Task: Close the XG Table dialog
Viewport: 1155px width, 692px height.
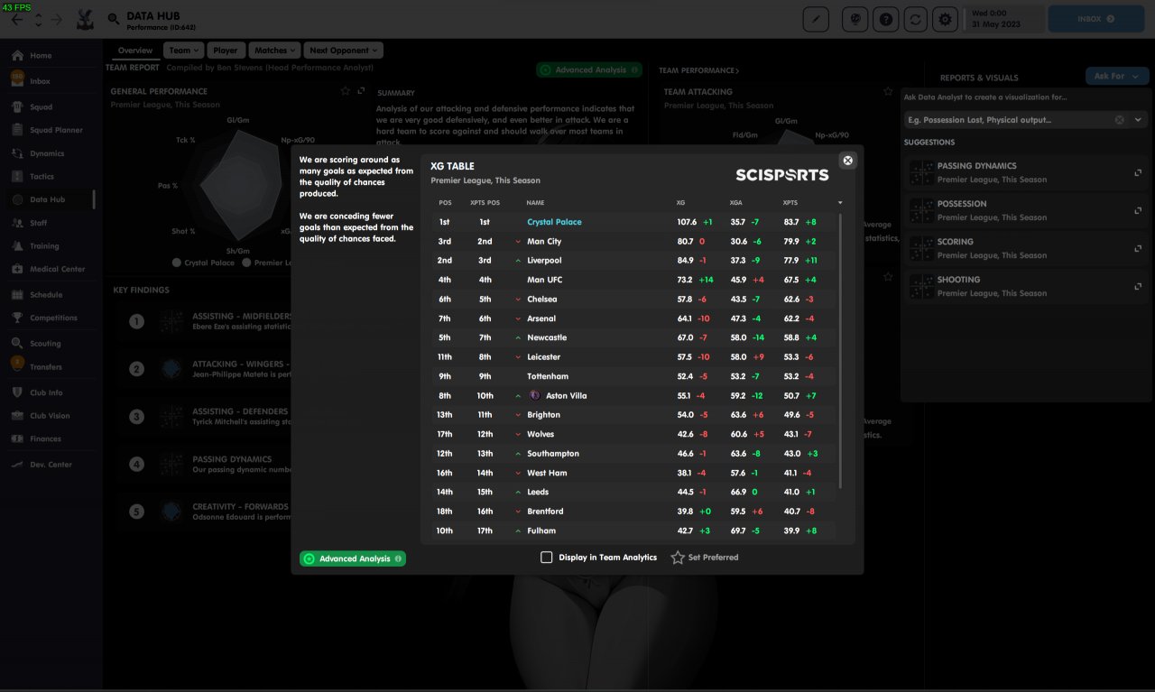Action: [847, 161]
